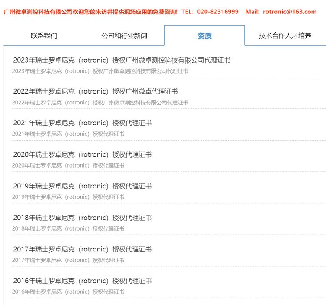Click the gray 2019年 subtitle text
The width and height of the screenshot is (326, 305).
pos(68,197)
